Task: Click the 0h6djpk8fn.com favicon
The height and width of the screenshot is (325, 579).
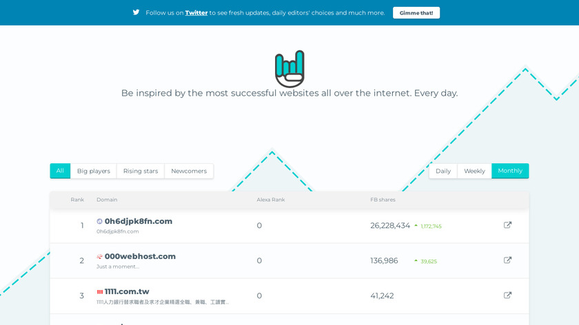Action: (x=100, y=222)
